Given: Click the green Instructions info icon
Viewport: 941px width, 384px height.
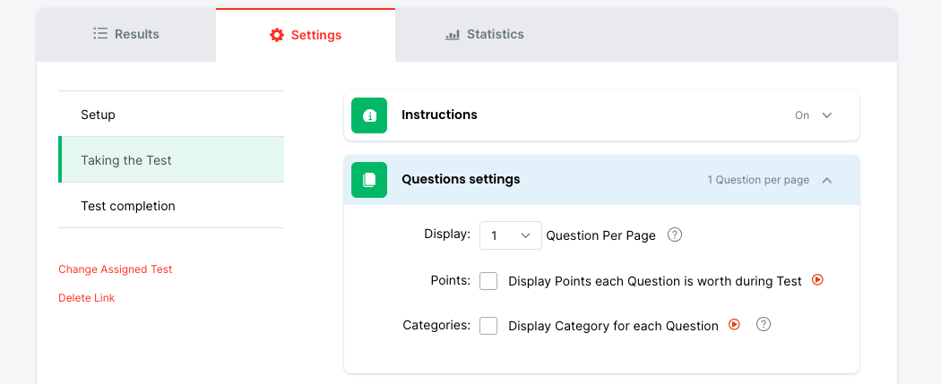Looking at the screenshot, I should click(x=369, y=115).
